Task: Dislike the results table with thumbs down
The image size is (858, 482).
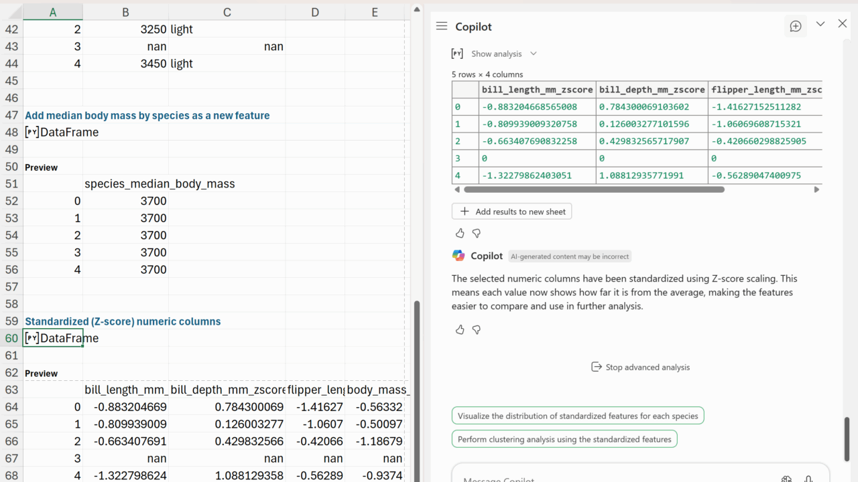Action: 477,234
